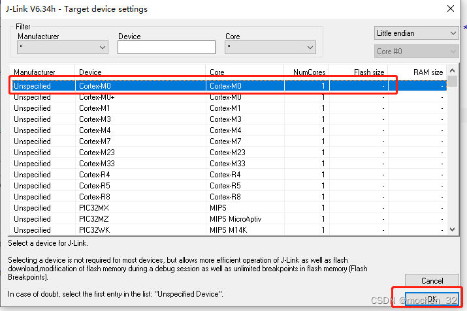Screen dimensions: 467x311
Task: Close the Target device settings dialog
Action: point(451,8)
